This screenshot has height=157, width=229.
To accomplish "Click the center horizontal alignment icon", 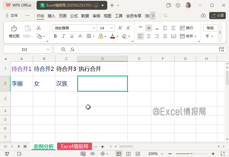I will click(x=149, y=36).
